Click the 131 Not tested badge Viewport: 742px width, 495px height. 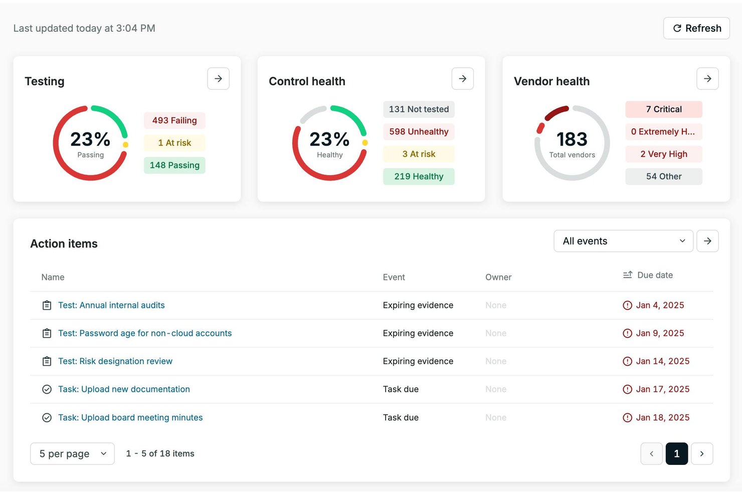(x=419, y=109)
